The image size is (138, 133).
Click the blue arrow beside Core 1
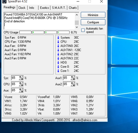pos(58,71)
